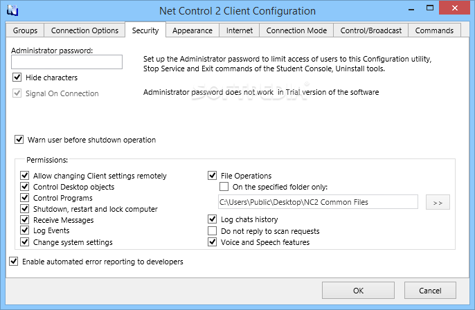Disable automated error reporting to developers
475x310 pixels.
[x=14, y=262]
